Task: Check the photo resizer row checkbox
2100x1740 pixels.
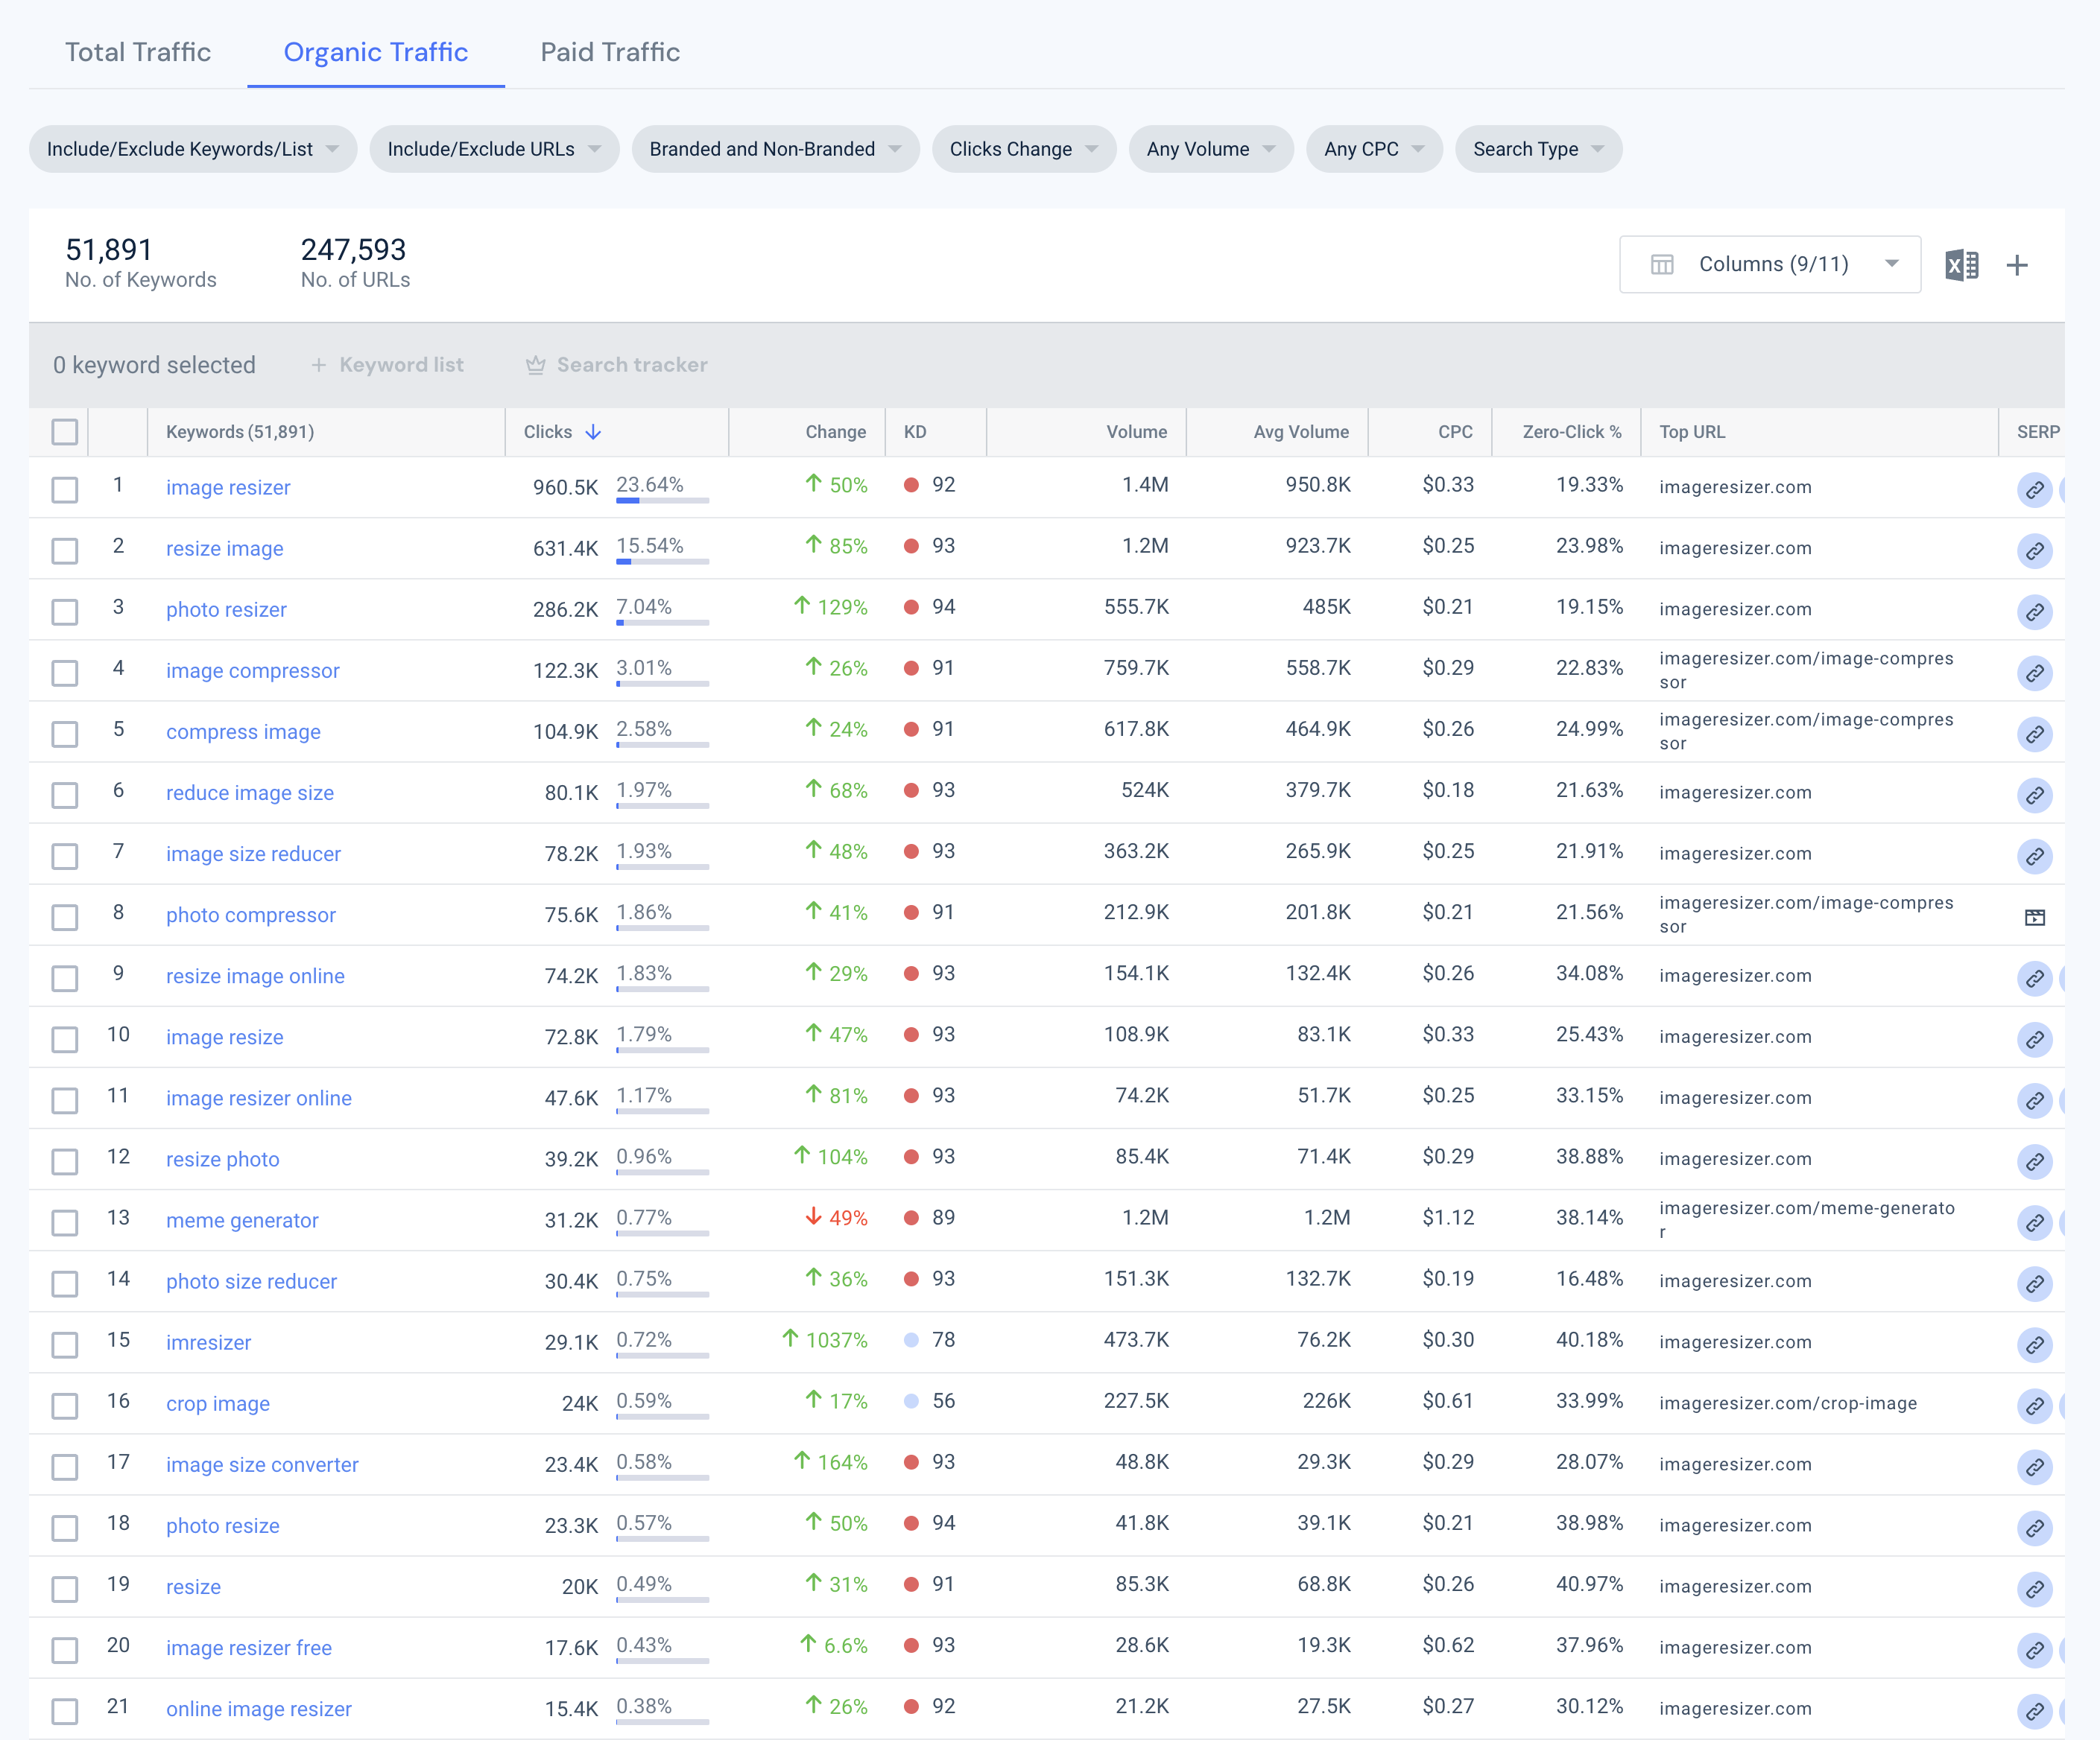Action: coord(65,612)
